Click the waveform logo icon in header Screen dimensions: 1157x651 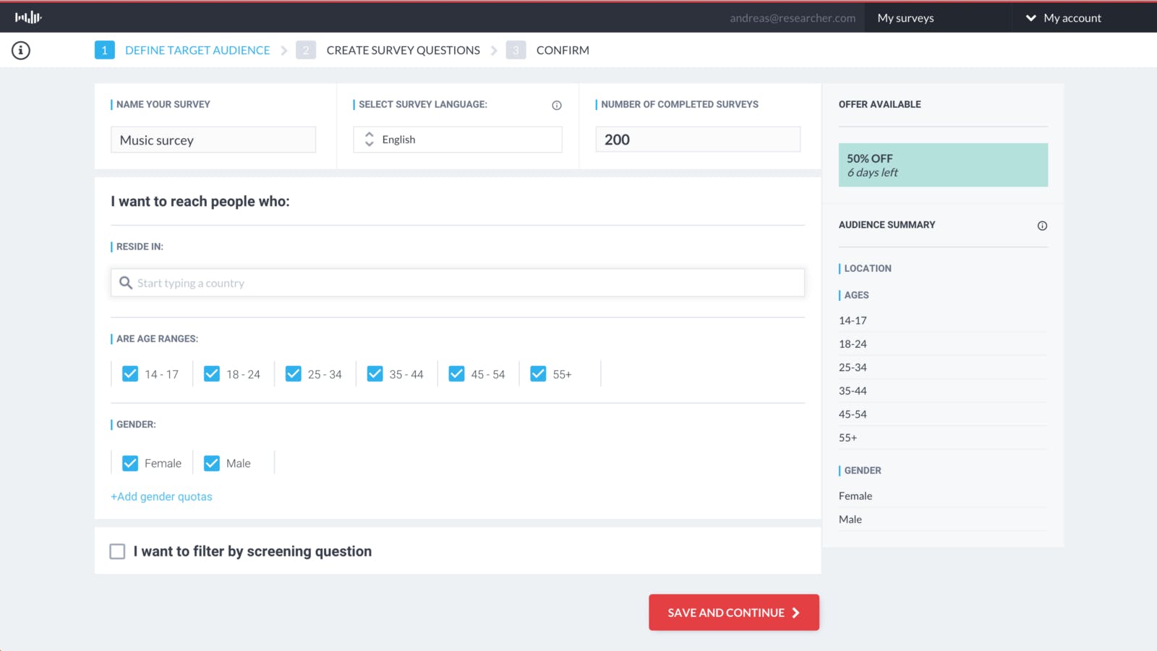point(28,17)
